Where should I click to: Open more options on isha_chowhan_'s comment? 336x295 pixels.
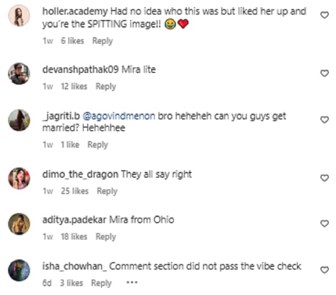(132, 283)
